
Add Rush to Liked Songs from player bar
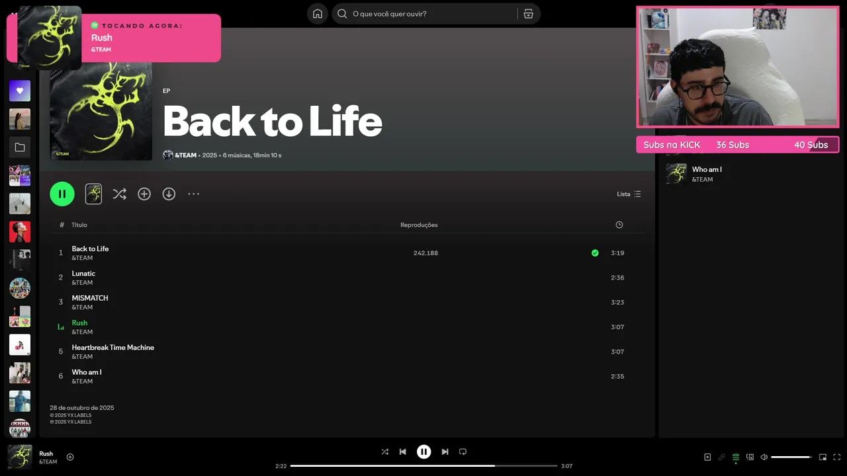point(70,457)
